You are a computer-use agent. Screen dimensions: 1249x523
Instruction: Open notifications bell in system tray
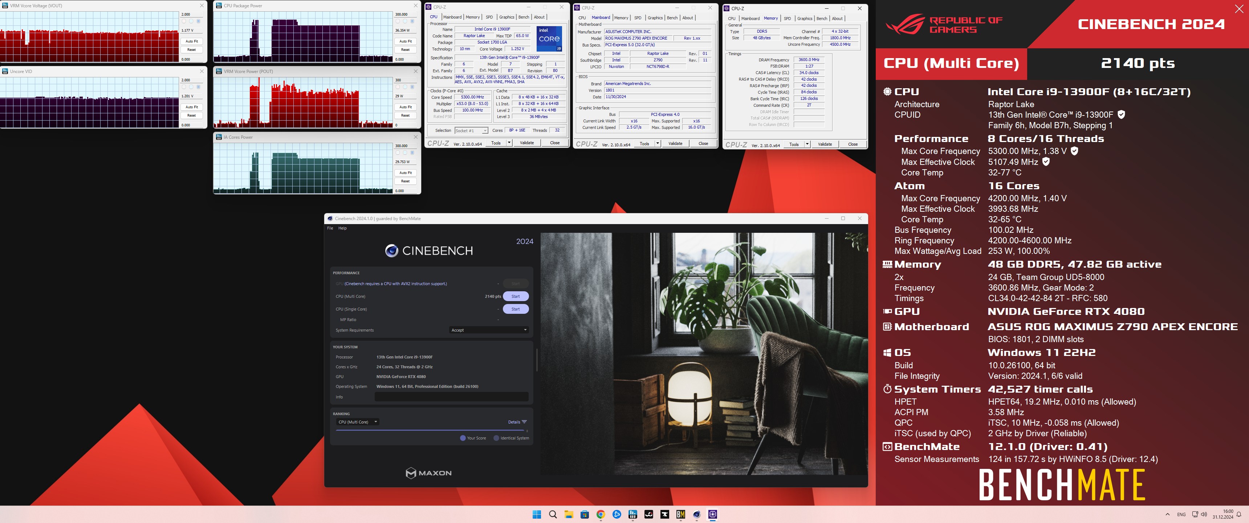coord(1239,514)
